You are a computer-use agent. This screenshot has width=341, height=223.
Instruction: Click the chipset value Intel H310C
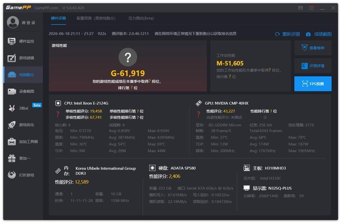click(x=271, y=178)
